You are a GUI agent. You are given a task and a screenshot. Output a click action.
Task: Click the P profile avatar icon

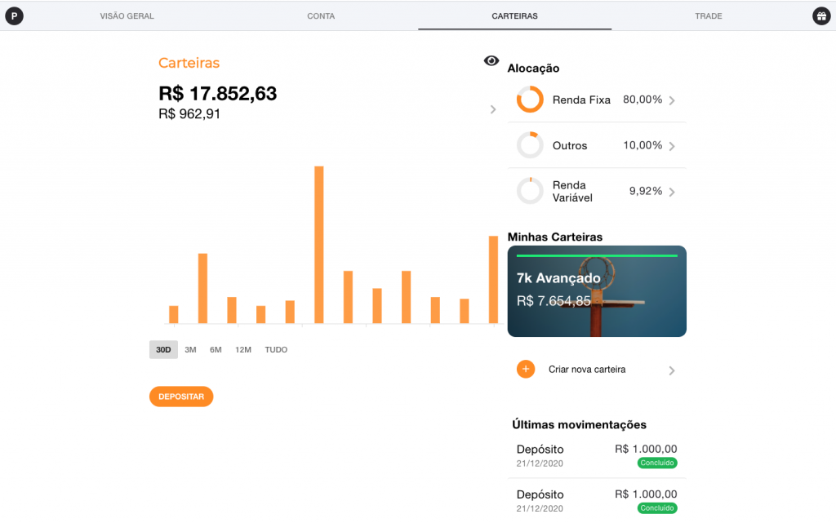14,16
